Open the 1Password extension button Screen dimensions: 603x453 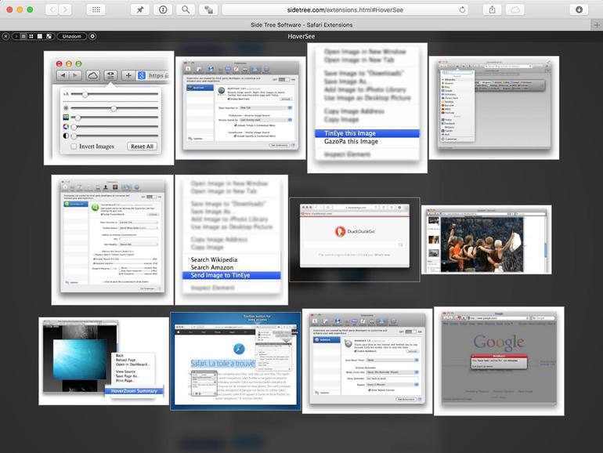[x=163, y=9]
